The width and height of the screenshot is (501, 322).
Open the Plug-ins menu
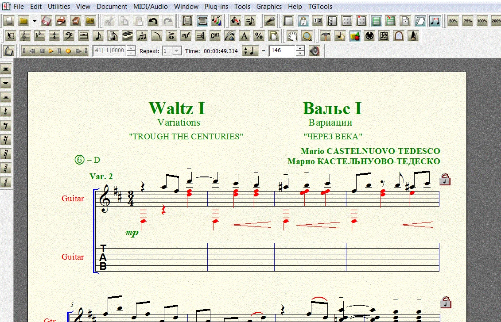[x=216, y=7]
